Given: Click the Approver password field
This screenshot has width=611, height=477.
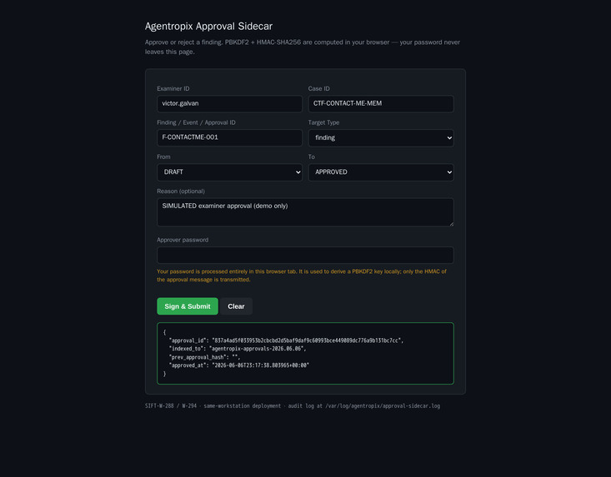Looking at the screenshot, I should [305, 255].
